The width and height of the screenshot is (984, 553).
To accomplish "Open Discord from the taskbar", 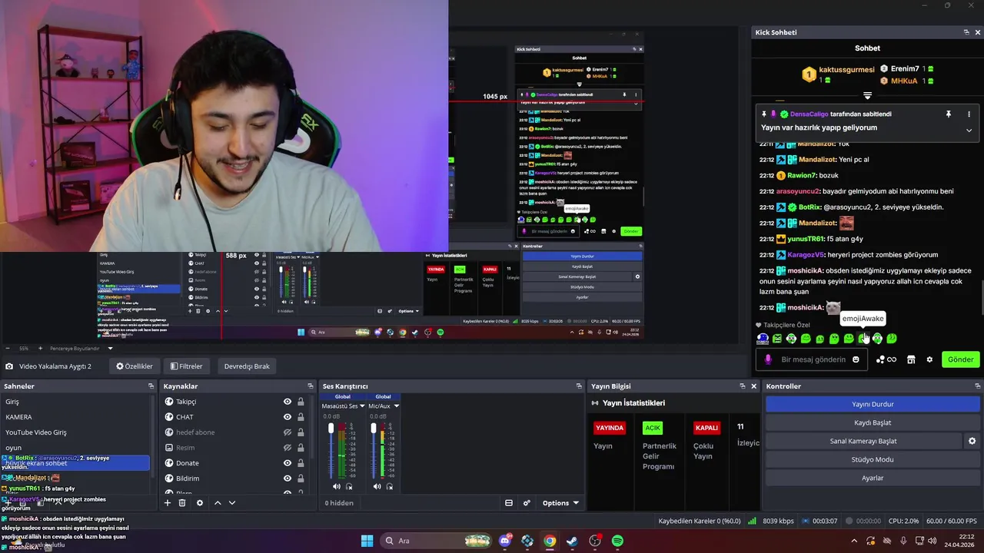I will click(504, 541).
